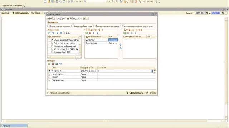Move grouping to rows with lower arrow
Viewport: 229px width, 128px height.
pos(120,48)
